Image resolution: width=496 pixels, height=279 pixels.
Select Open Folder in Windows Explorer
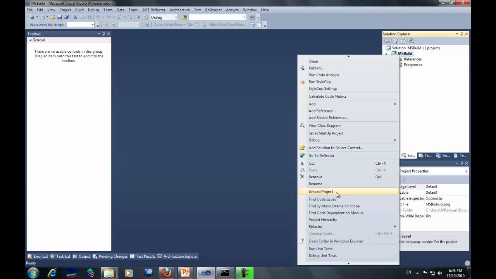point(348,241)
